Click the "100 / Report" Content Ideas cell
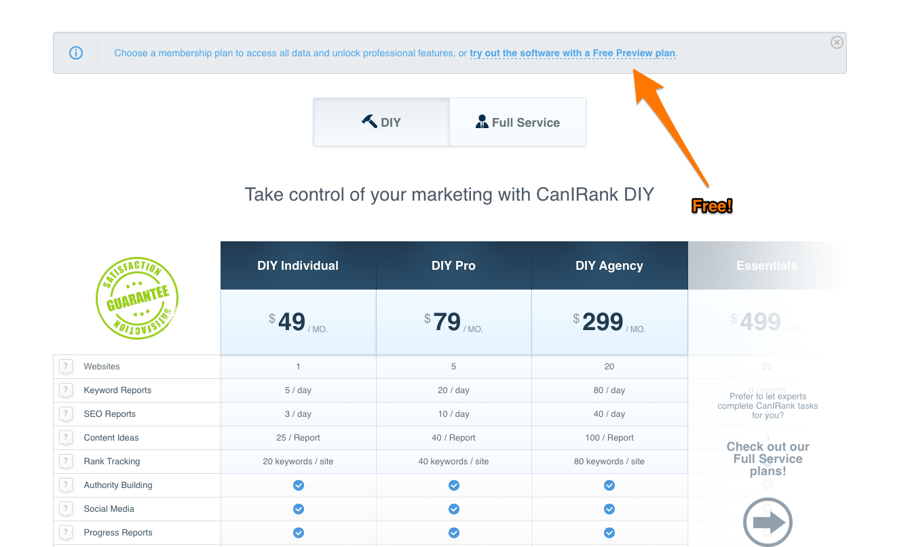The width and height of the screenshot is (908, 547). click(609, 438)
